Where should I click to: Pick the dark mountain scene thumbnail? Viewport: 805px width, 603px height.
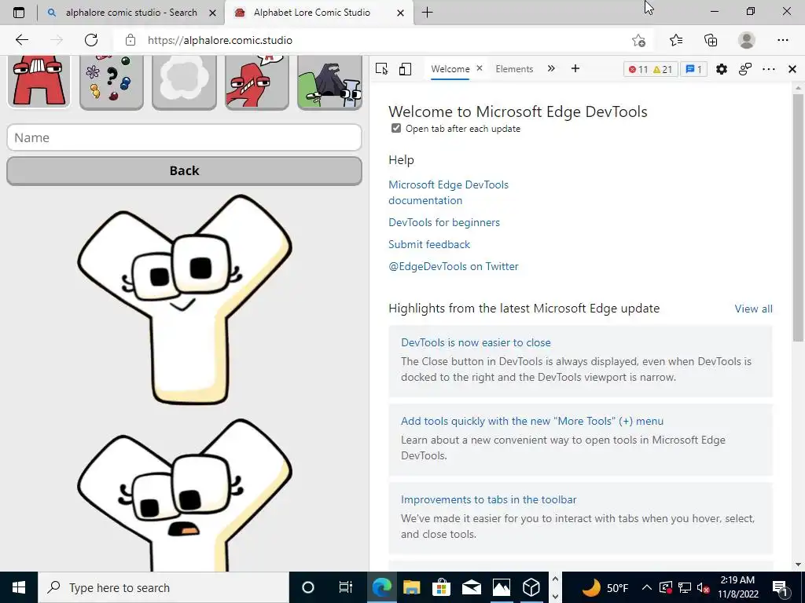[329, 81]
